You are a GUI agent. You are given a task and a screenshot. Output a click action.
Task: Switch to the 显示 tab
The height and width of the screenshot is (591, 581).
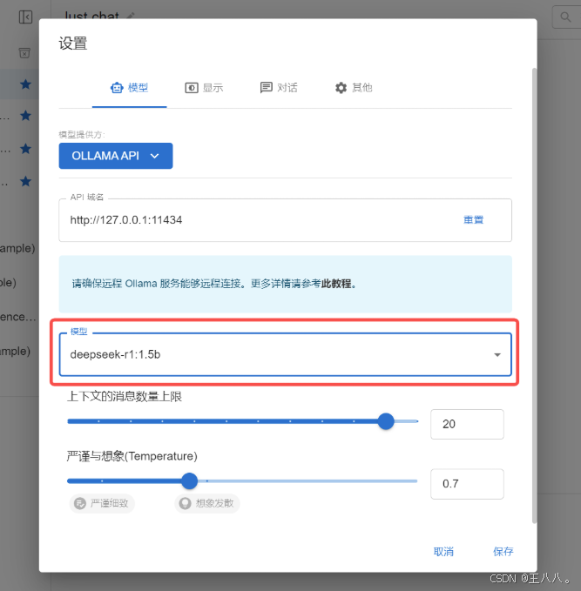(x=204, y=88)
